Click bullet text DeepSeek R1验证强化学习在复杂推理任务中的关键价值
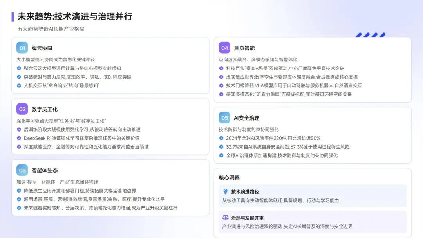 click(x=82, y=138)
